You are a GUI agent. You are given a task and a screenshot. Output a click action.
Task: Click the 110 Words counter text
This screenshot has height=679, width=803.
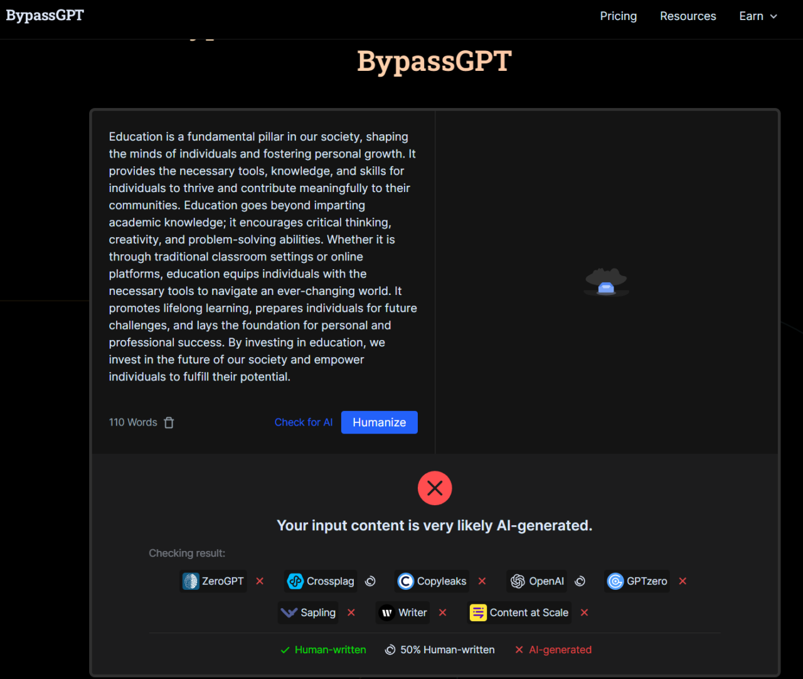click(133, 422)
